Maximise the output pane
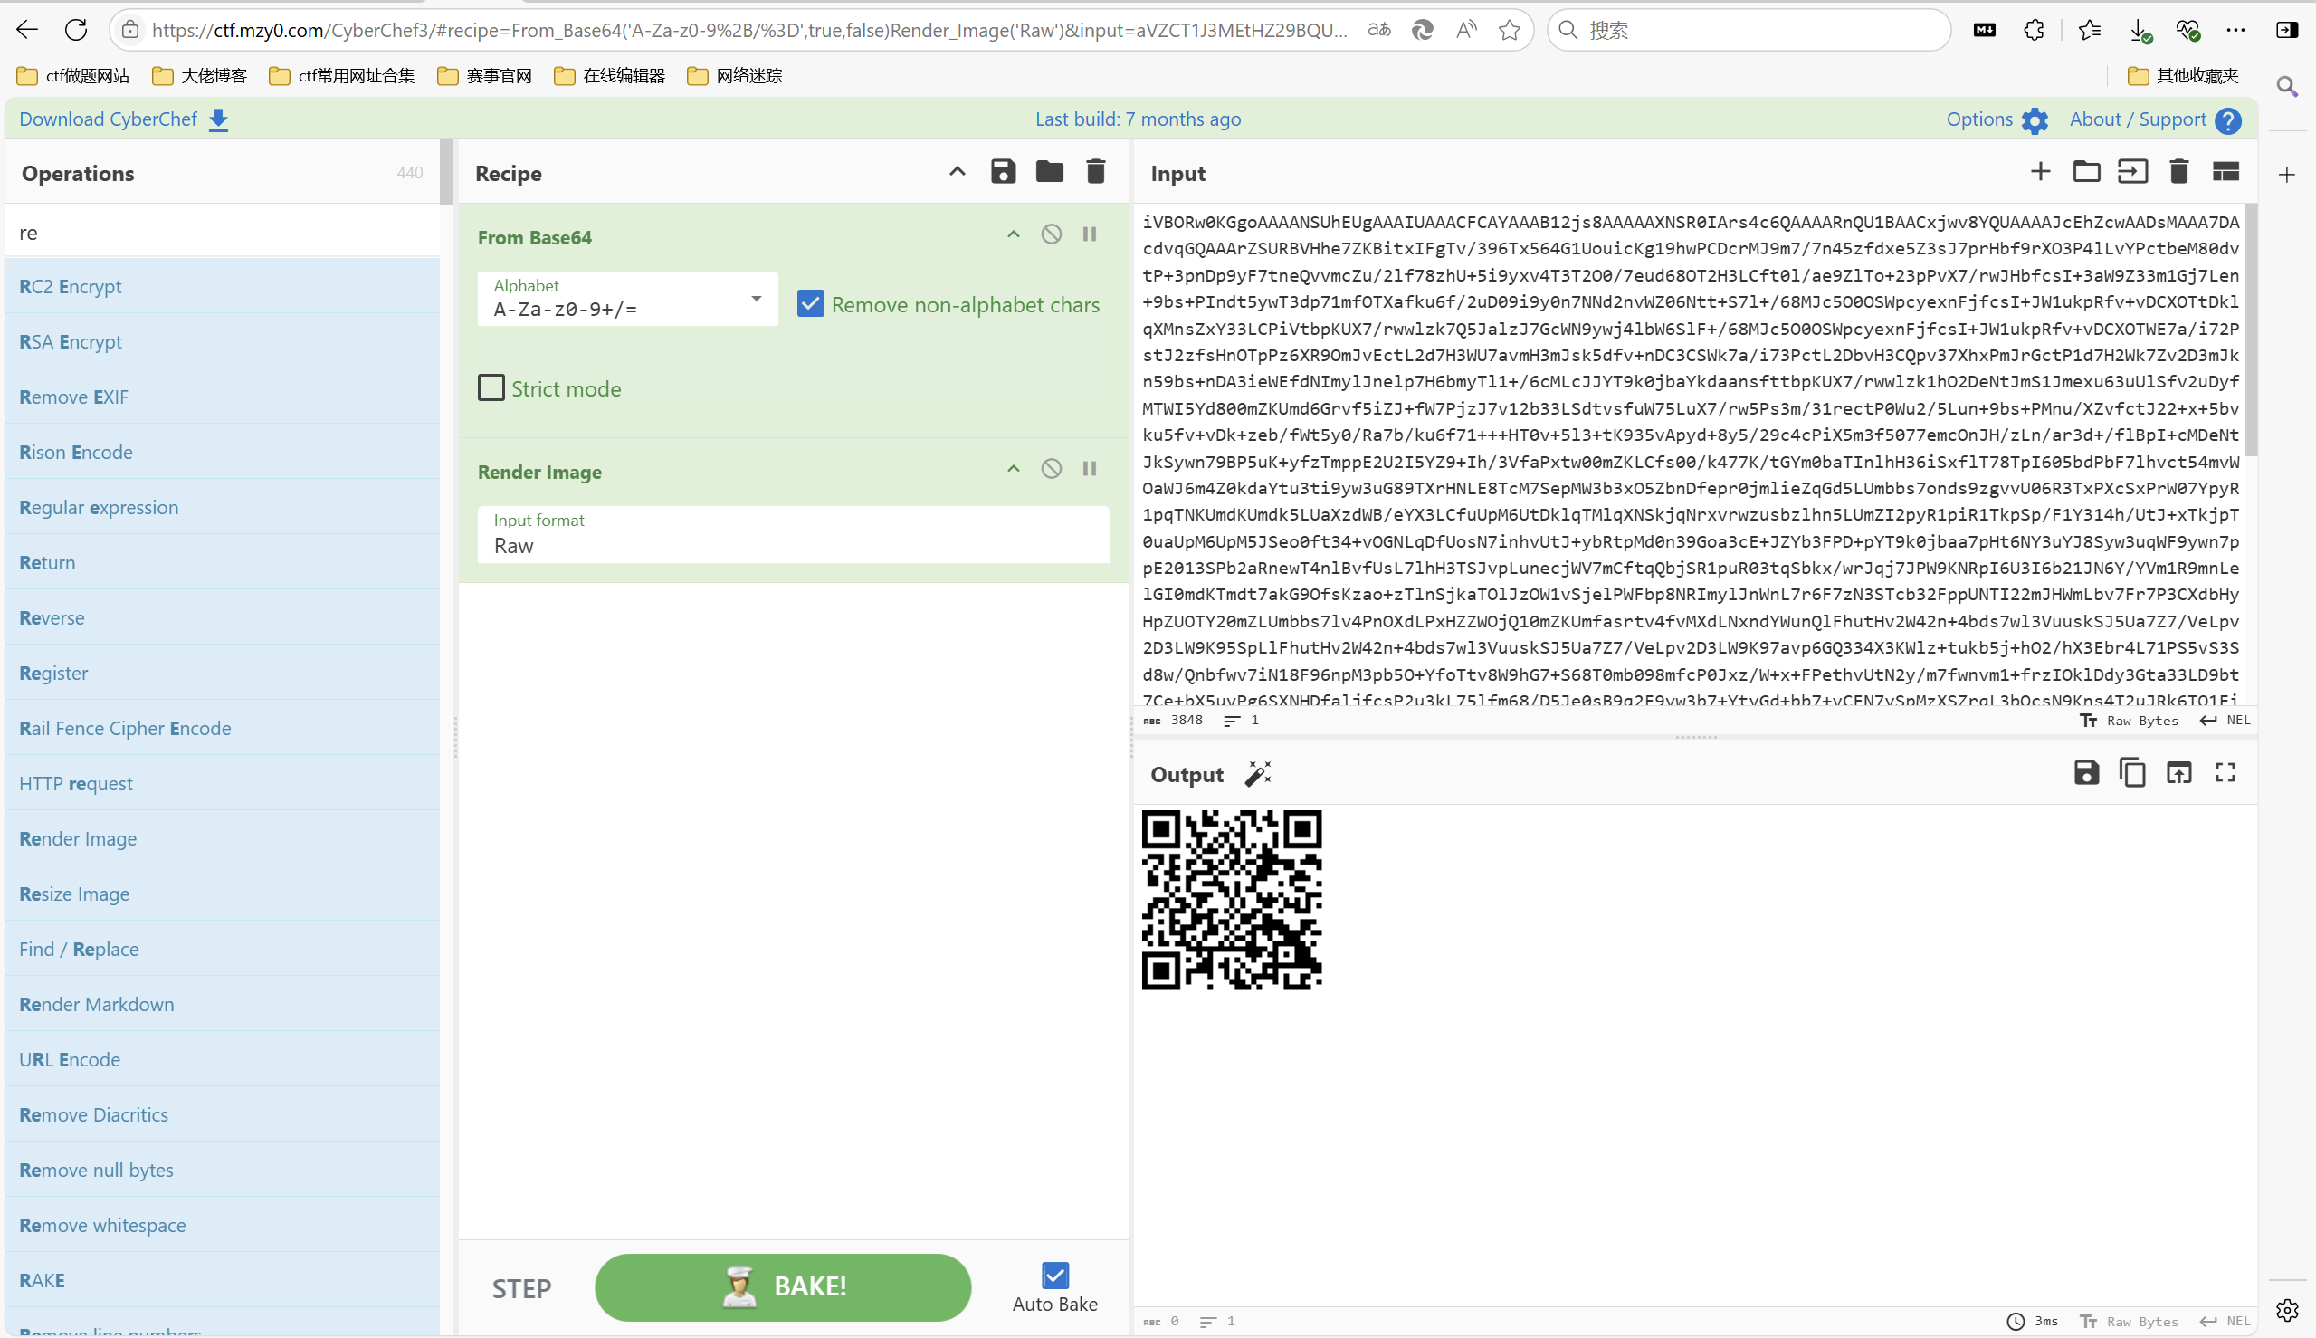The height and width of the screenshot is (1338, 2316). click(x=2225, y=773)
